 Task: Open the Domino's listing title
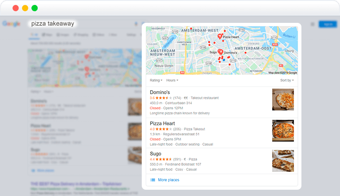[160, 92]
